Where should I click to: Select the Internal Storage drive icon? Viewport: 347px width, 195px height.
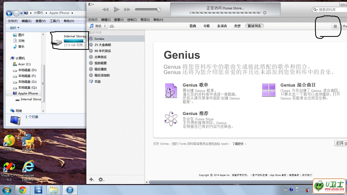56,42
